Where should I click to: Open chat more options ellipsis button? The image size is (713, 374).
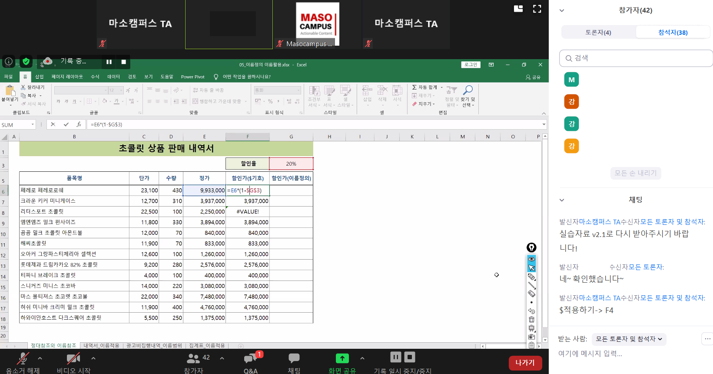click(707, 339)
